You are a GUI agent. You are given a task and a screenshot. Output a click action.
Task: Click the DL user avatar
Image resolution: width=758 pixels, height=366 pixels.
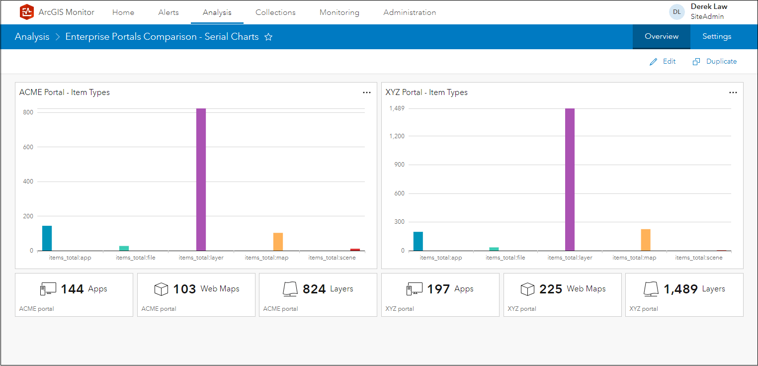coord(677,12)
